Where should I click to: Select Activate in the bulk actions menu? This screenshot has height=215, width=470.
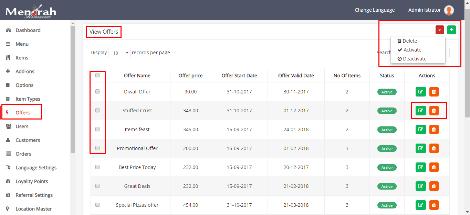pyautogui.click(x=412, y=50)
